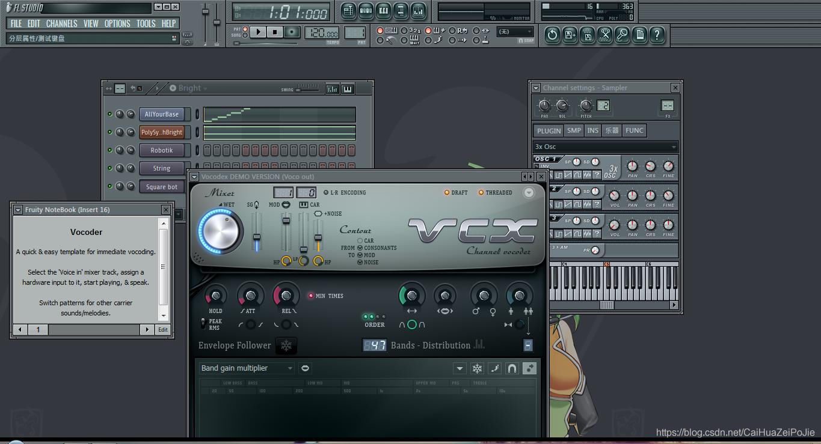The image size is (821, 444).
Task: Open the Fruity NoteBook window menu arrow
Action: coord(18,210)
